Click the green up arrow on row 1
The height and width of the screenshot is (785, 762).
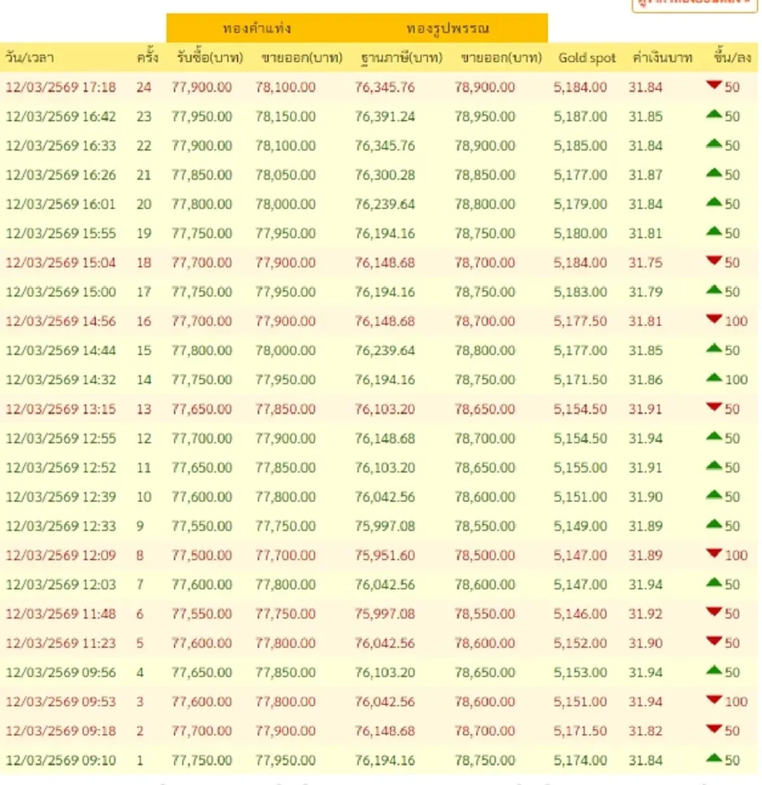716,760
